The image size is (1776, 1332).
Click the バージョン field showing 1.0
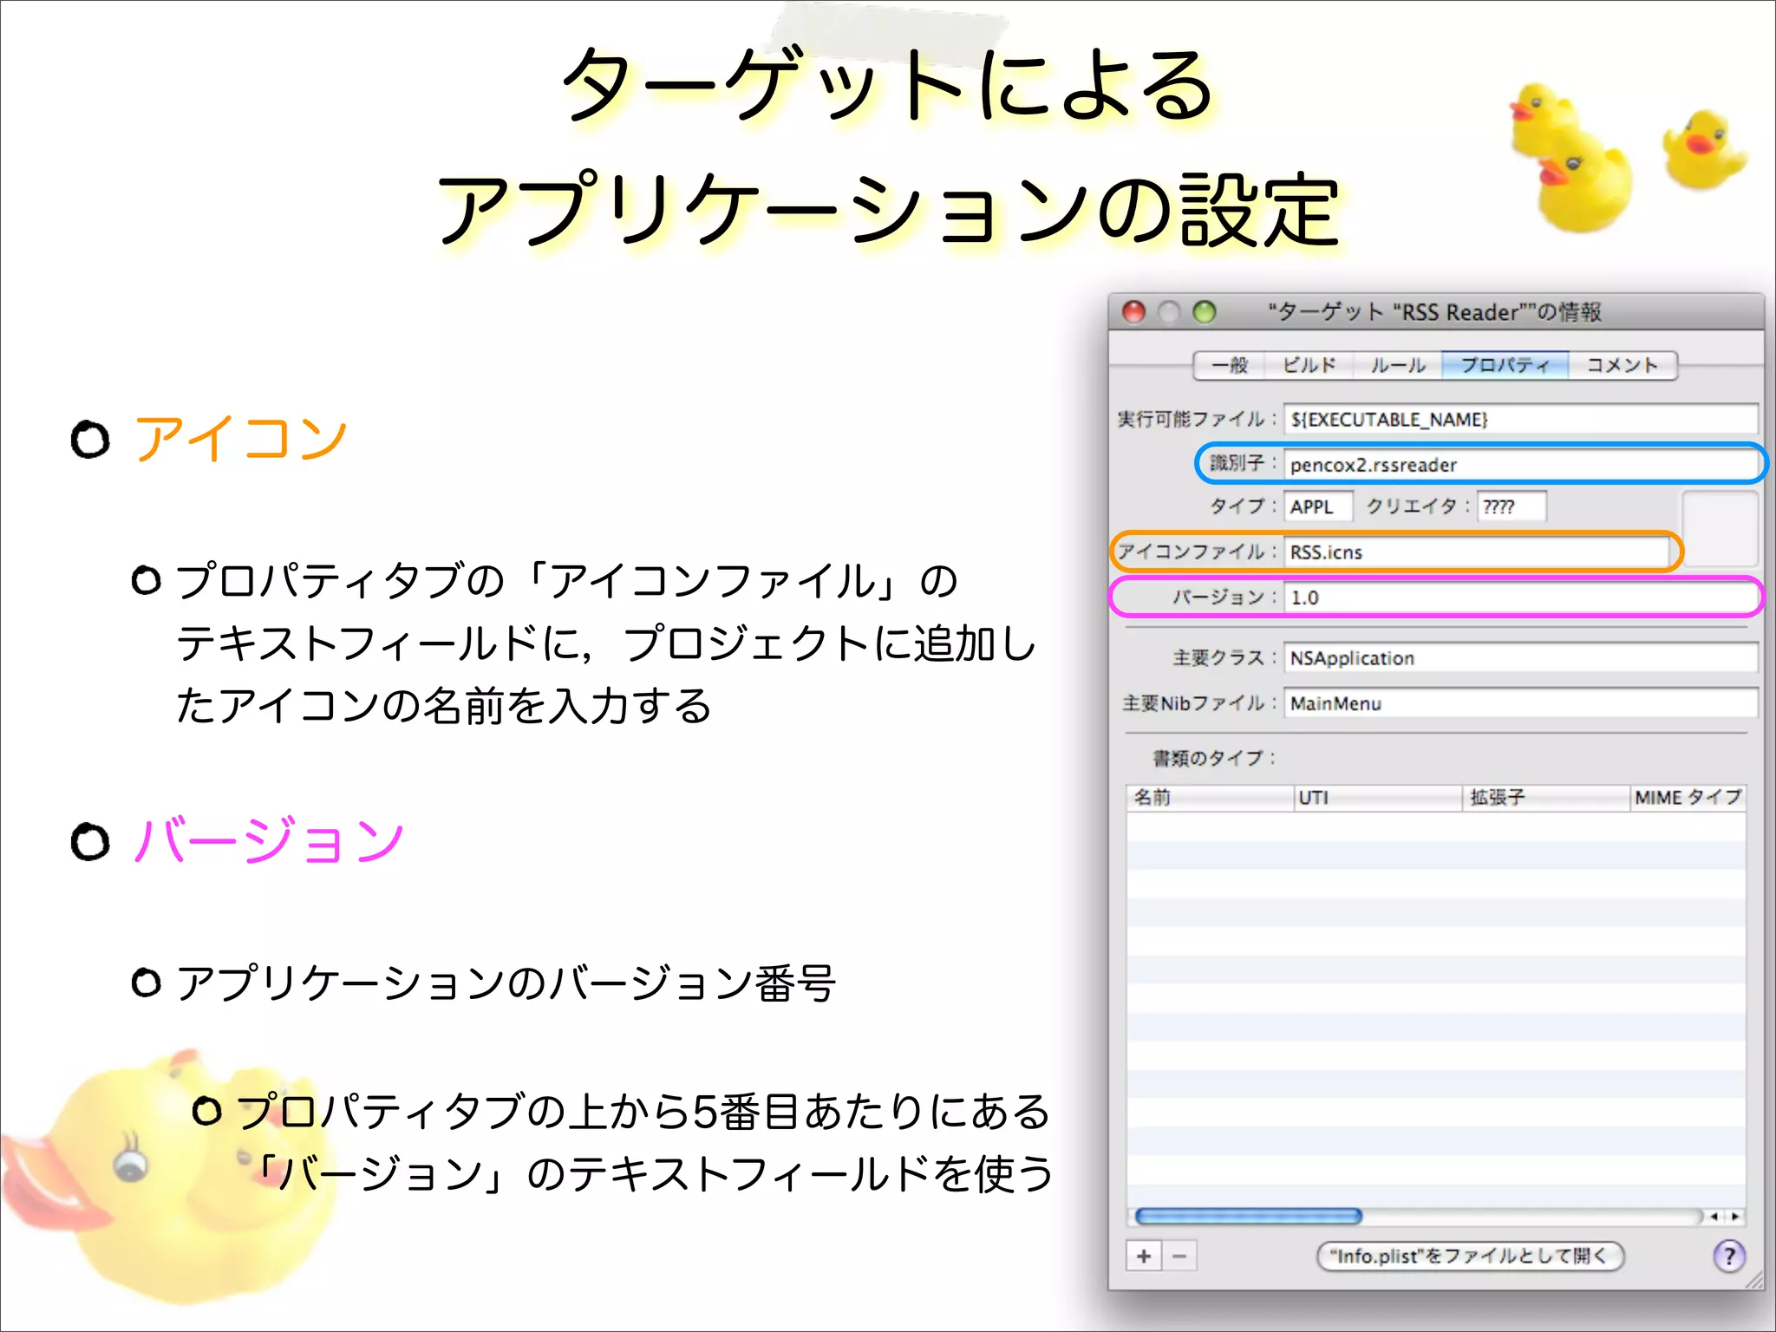point(1518,597)
